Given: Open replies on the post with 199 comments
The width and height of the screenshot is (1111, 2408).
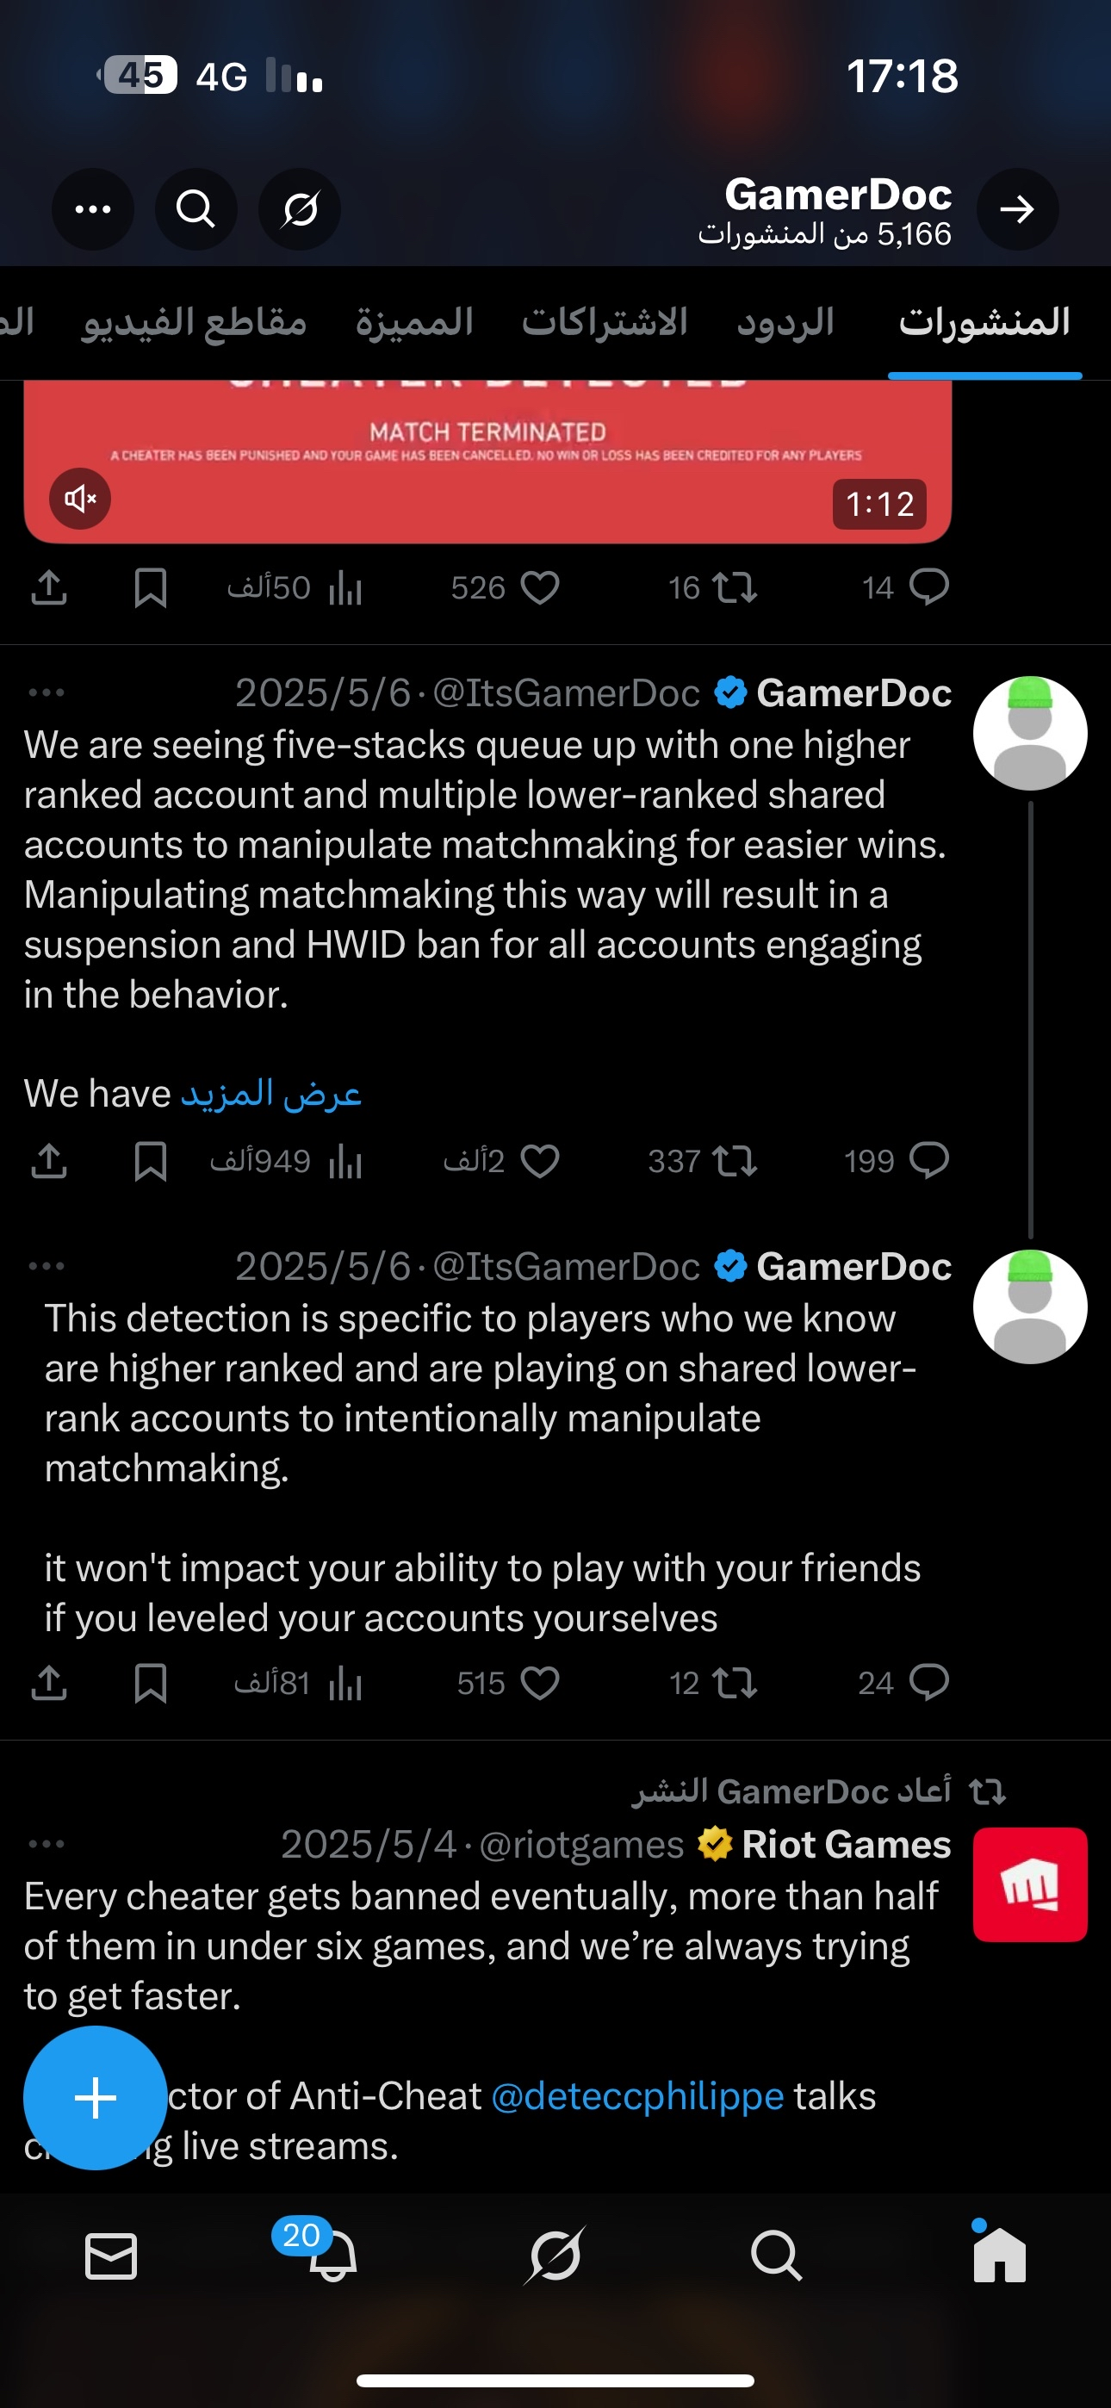Looking at the screenshot, I should [928, 1161].
